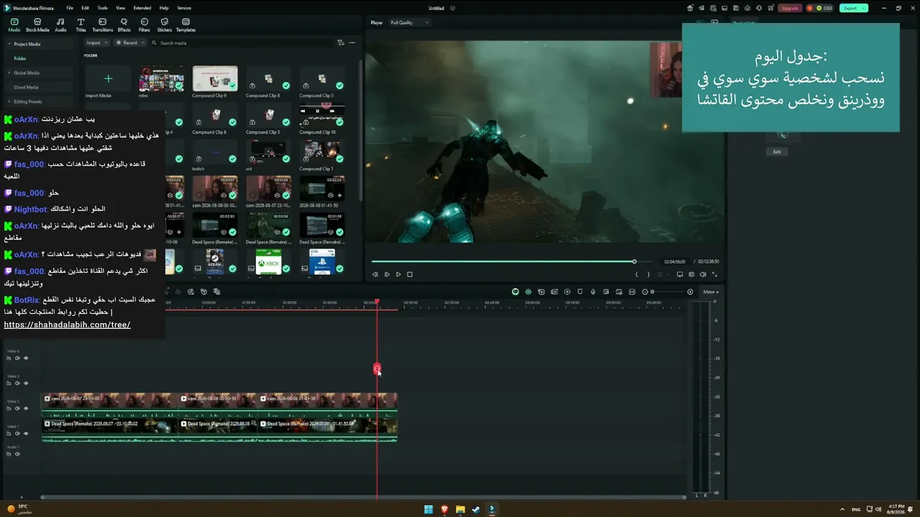Mute the Video 1 track
The width and height of the screenshot is (920, 517).
(18, 433)
